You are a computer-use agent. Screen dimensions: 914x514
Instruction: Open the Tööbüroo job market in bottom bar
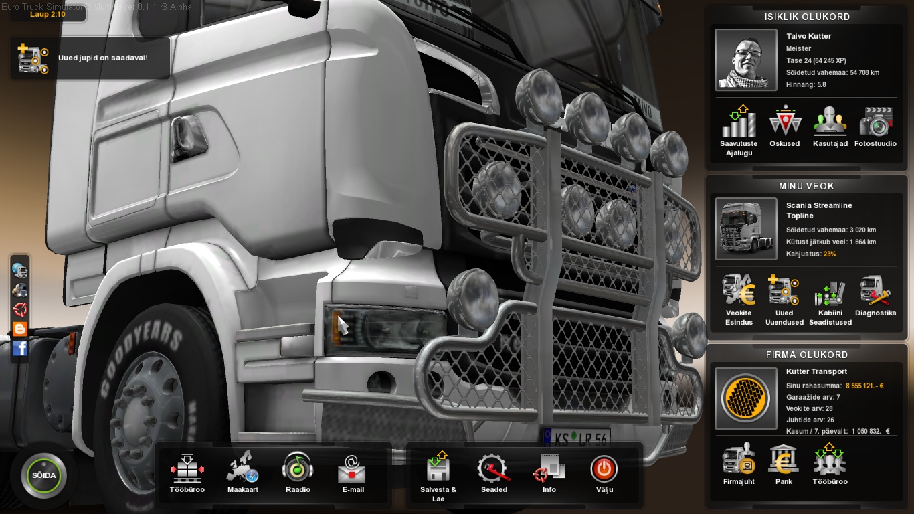click(x=187, y=473)
